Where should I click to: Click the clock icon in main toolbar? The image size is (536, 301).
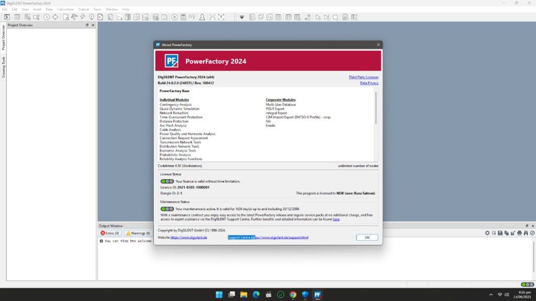[x=47, y=17]
